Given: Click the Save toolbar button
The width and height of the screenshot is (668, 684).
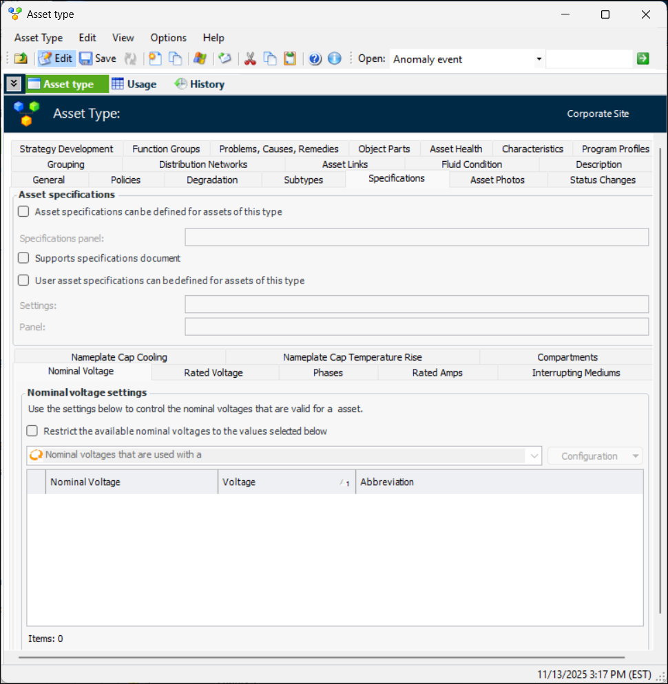Looking at the screenshot, I should click(97, 59).
